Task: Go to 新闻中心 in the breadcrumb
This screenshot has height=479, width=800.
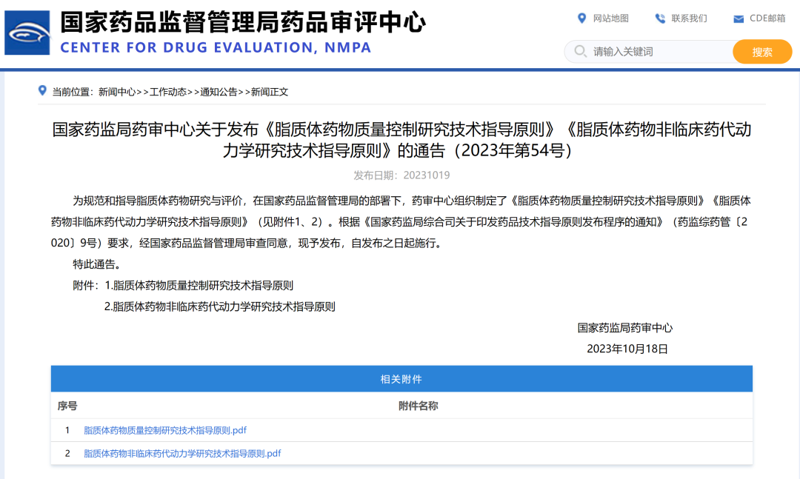Action: click(117, 92)
